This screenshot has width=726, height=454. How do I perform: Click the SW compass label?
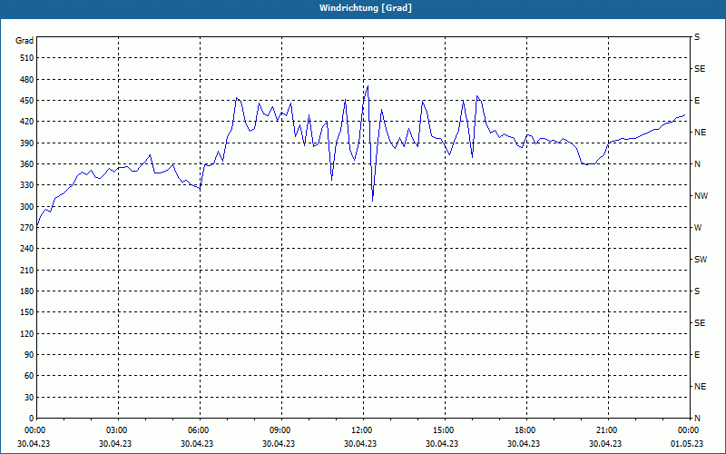(x=701, y=260)
